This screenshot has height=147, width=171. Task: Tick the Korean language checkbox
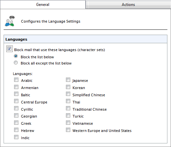tap(68, 87)
